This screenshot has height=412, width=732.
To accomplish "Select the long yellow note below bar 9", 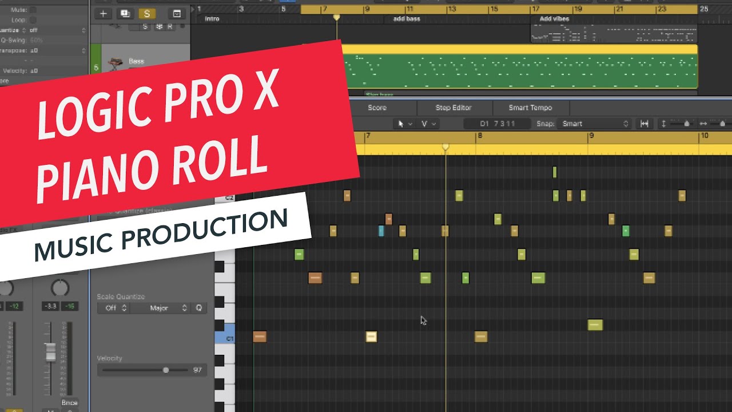I will coord(595,325).
